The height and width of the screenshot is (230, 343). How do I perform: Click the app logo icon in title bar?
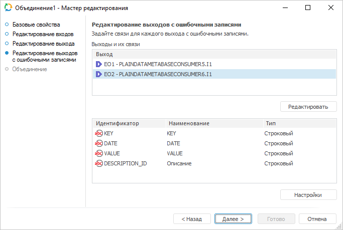pyautogui.click(x=9, y=8)
